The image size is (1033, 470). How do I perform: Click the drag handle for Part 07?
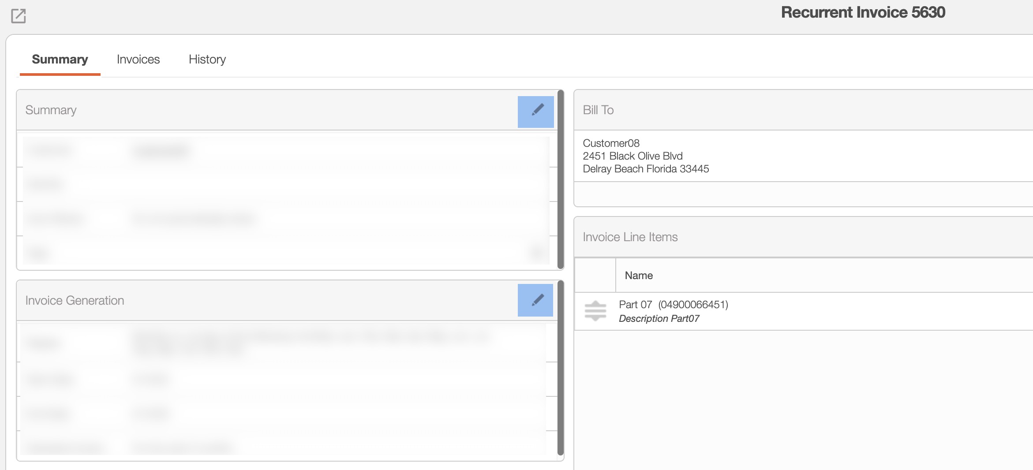tap(595, 311)
